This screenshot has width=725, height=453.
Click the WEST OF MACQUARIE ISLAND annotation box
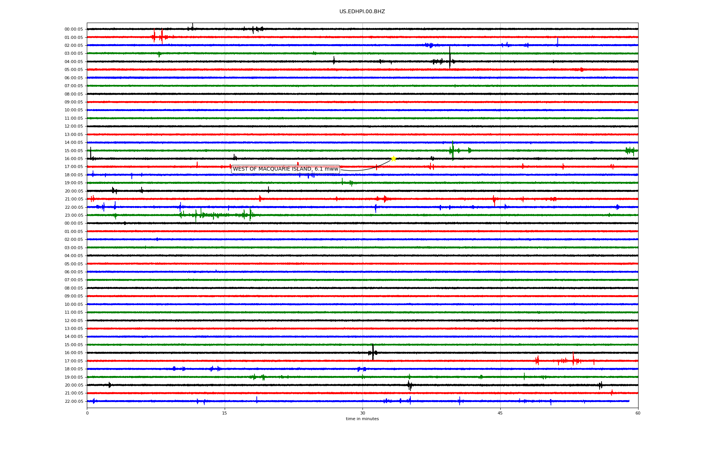pos(285,169)
